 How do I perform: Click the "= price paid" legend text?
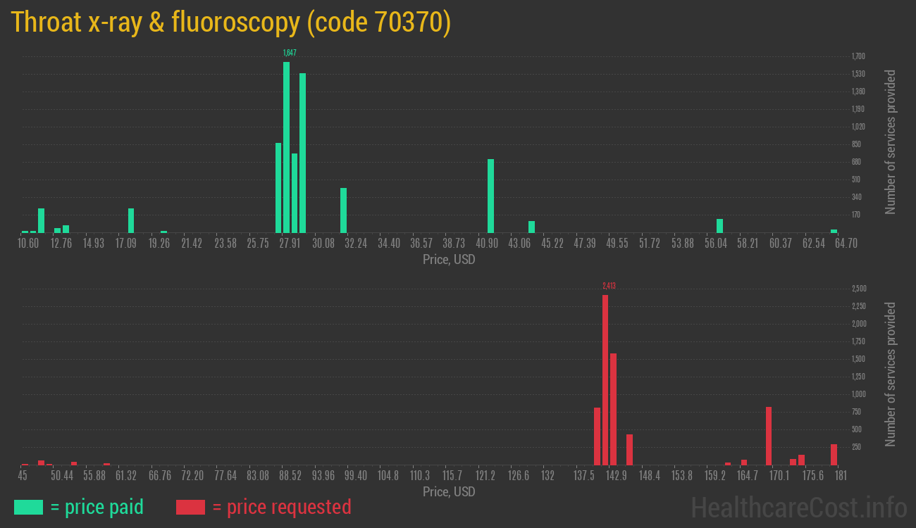point(97,507)
